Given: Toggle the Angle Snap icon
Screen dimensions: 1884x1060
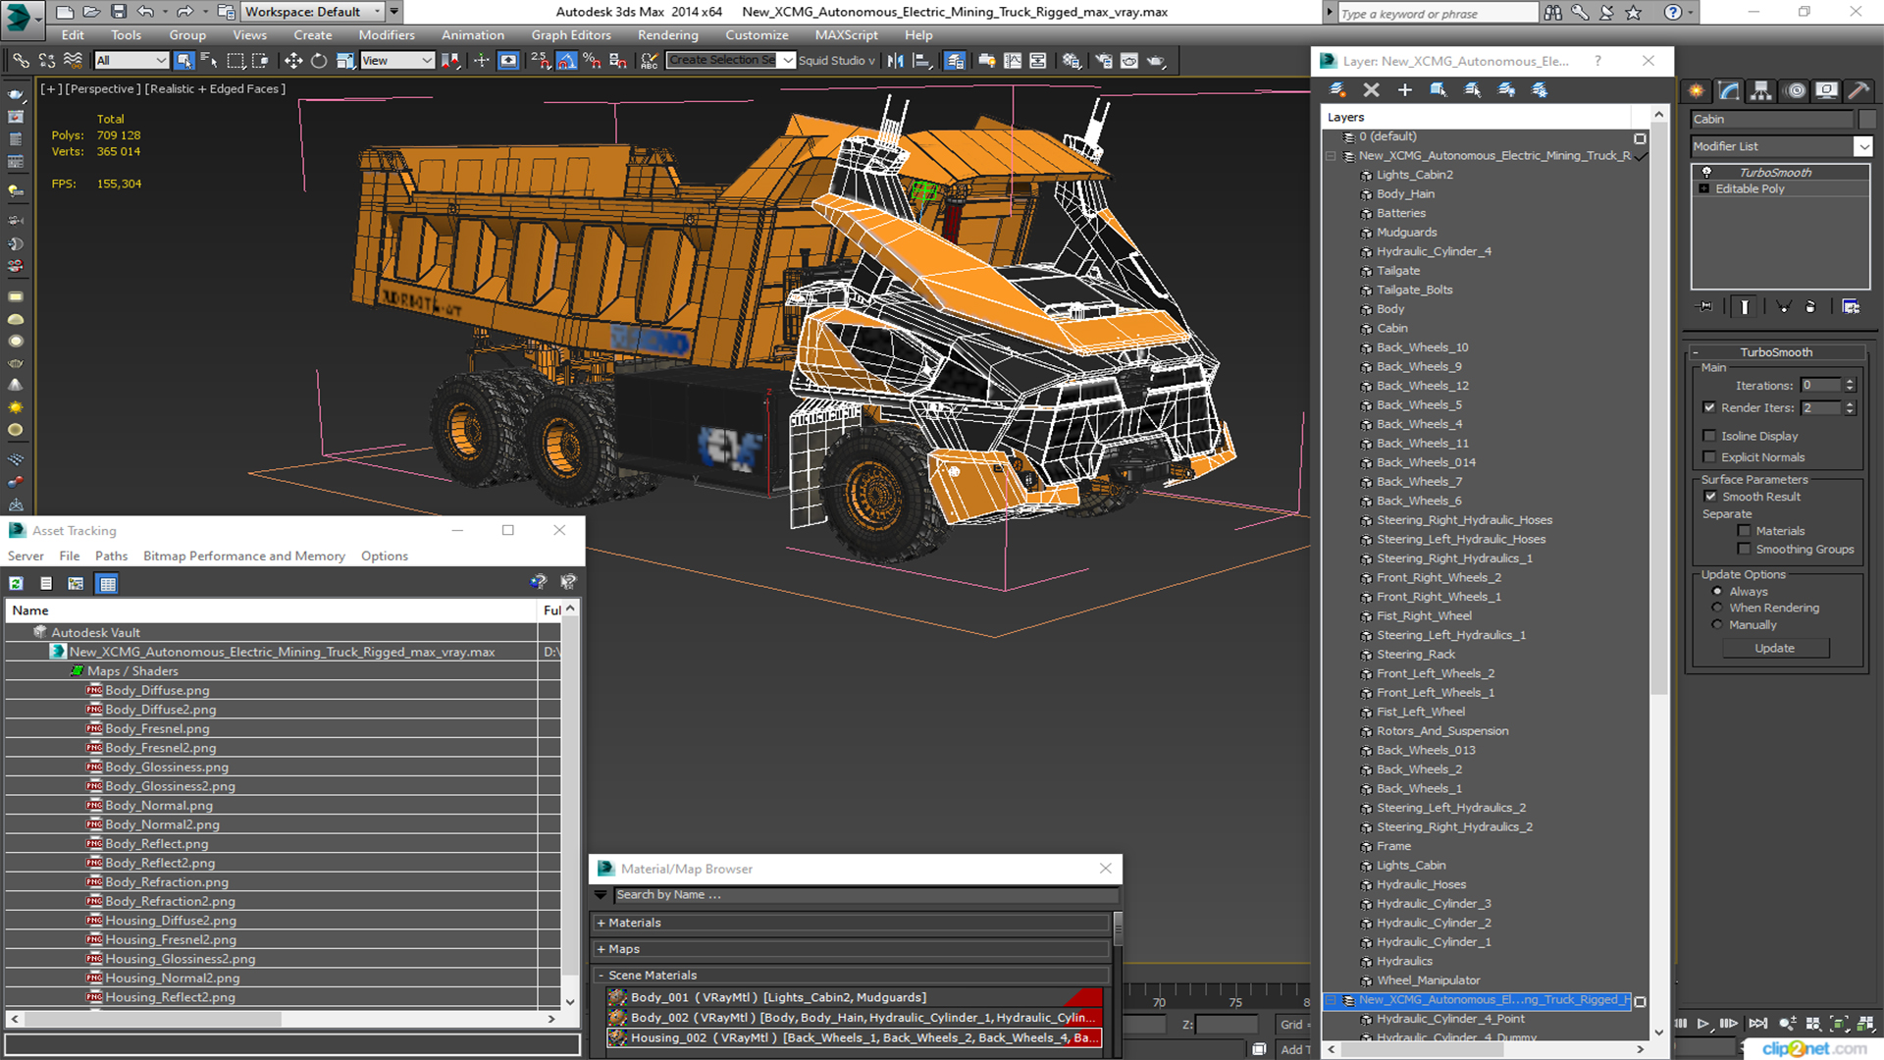Looking at the screenshot, I should [x=566, y=61].
